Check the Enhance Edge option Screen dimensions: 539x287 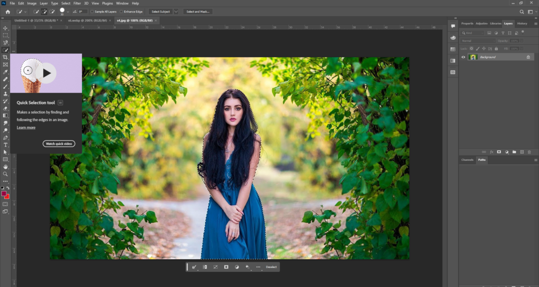[x=122, y=12]
